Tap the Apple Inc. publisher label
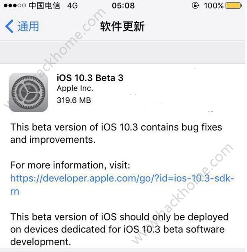The width and height of the screenshot is (247, 252). (x=75, y=88)
